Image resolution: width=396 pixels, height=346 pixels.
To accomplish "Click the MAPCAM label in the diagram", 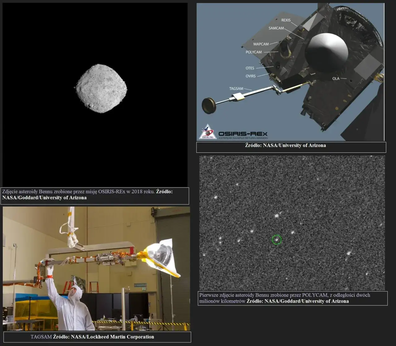I will pos(261,44).
